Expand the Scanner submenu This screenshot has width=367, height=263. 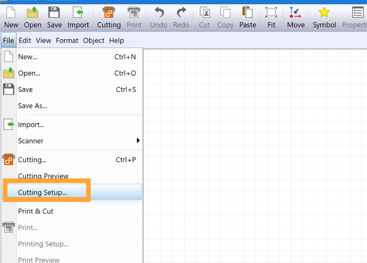(x=72, y=141)
